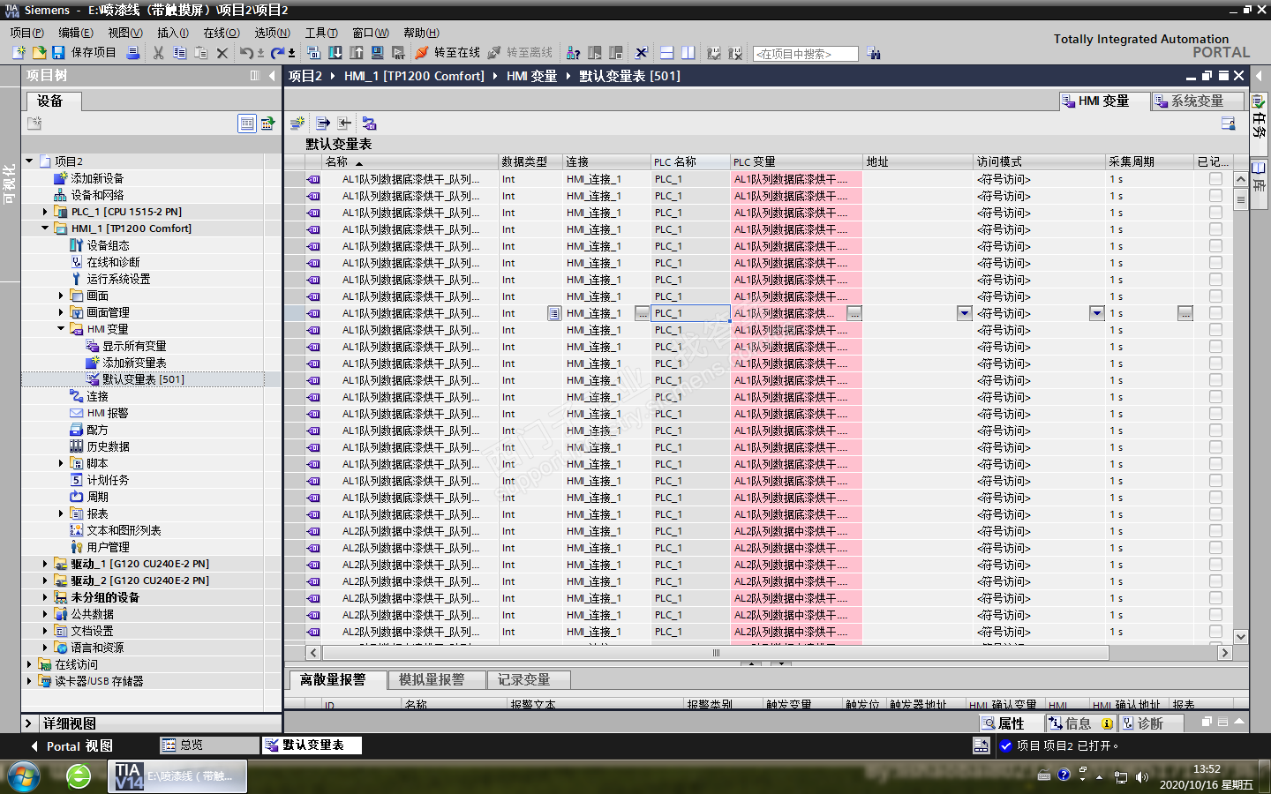Click the 在项目中搜索 search field

tap(805, 54)
